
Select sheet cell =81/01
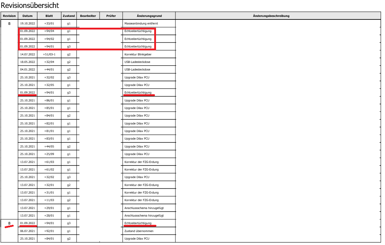pos(49,131)
